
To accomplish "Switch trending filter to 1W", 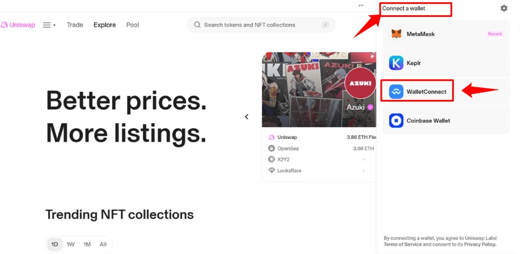I will tap(70, 245).
